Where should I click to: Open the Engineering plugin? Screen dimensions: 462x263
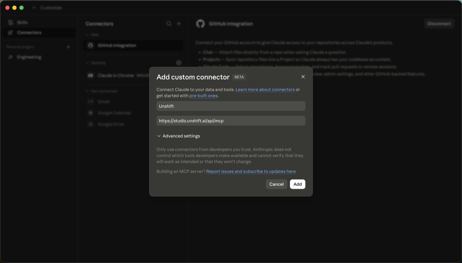click(39, 57)
